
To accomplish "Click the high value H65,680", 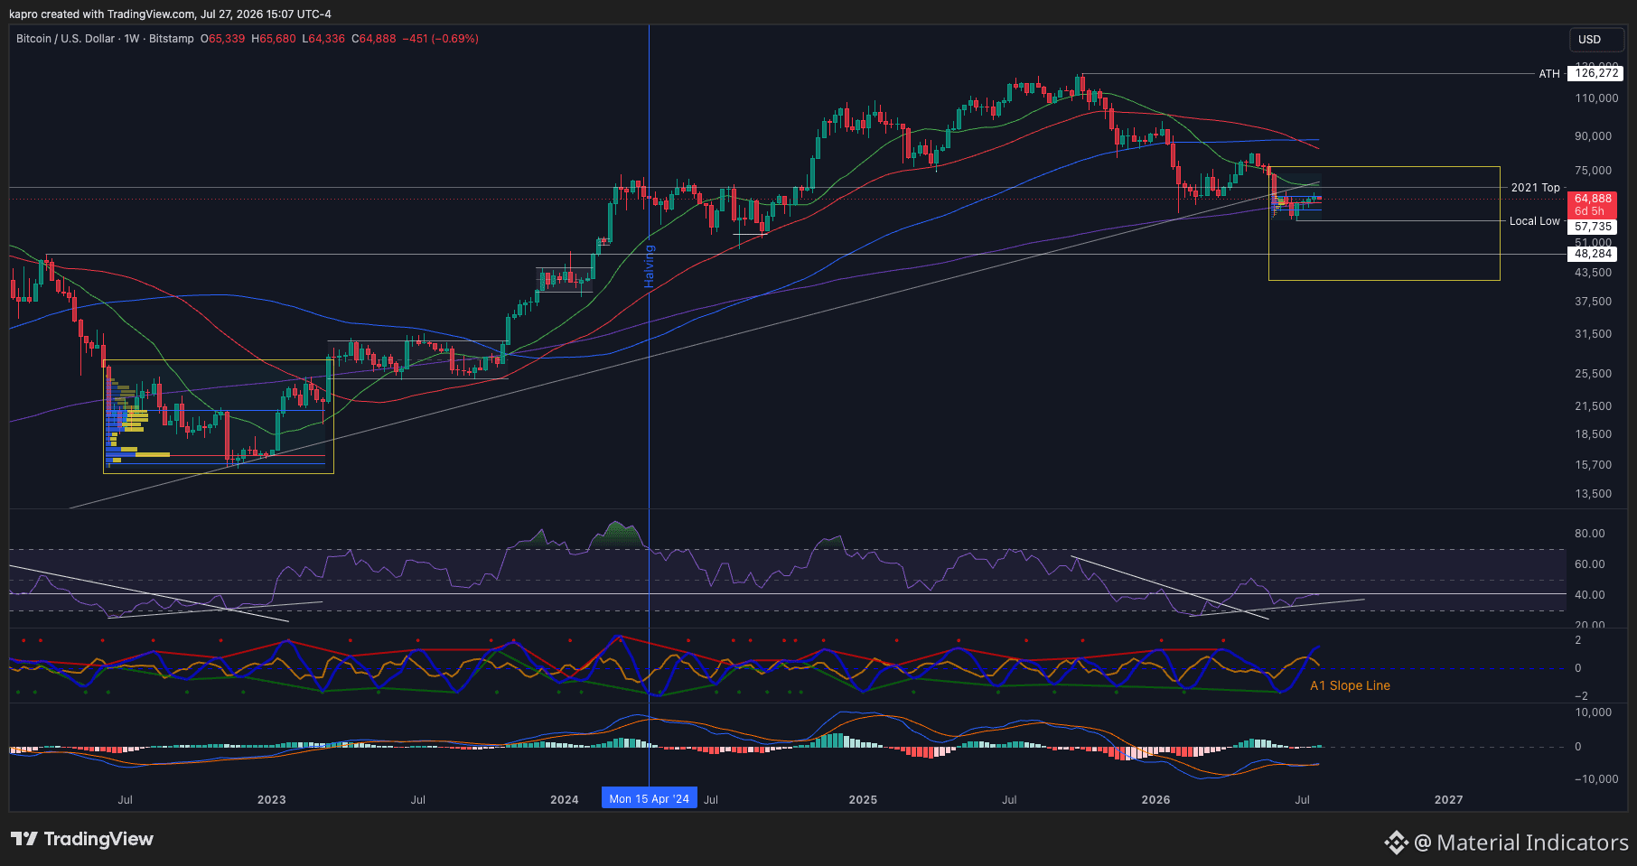I will point(274,39).
